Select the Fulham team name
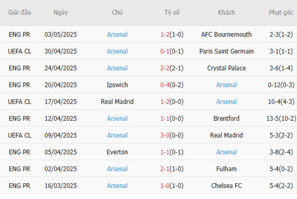 coord(227,169)
